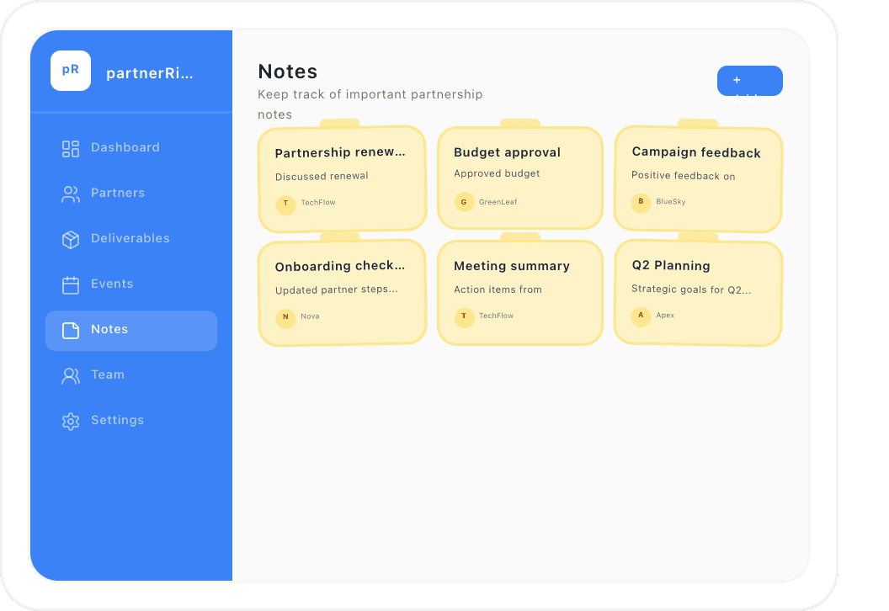Click the Partners people icon
Image resolution: width=889 pixels, height=611 pixels.
[71, 194]
